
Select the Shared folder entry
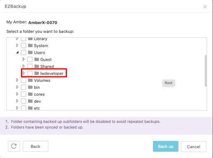click(47, 66)
